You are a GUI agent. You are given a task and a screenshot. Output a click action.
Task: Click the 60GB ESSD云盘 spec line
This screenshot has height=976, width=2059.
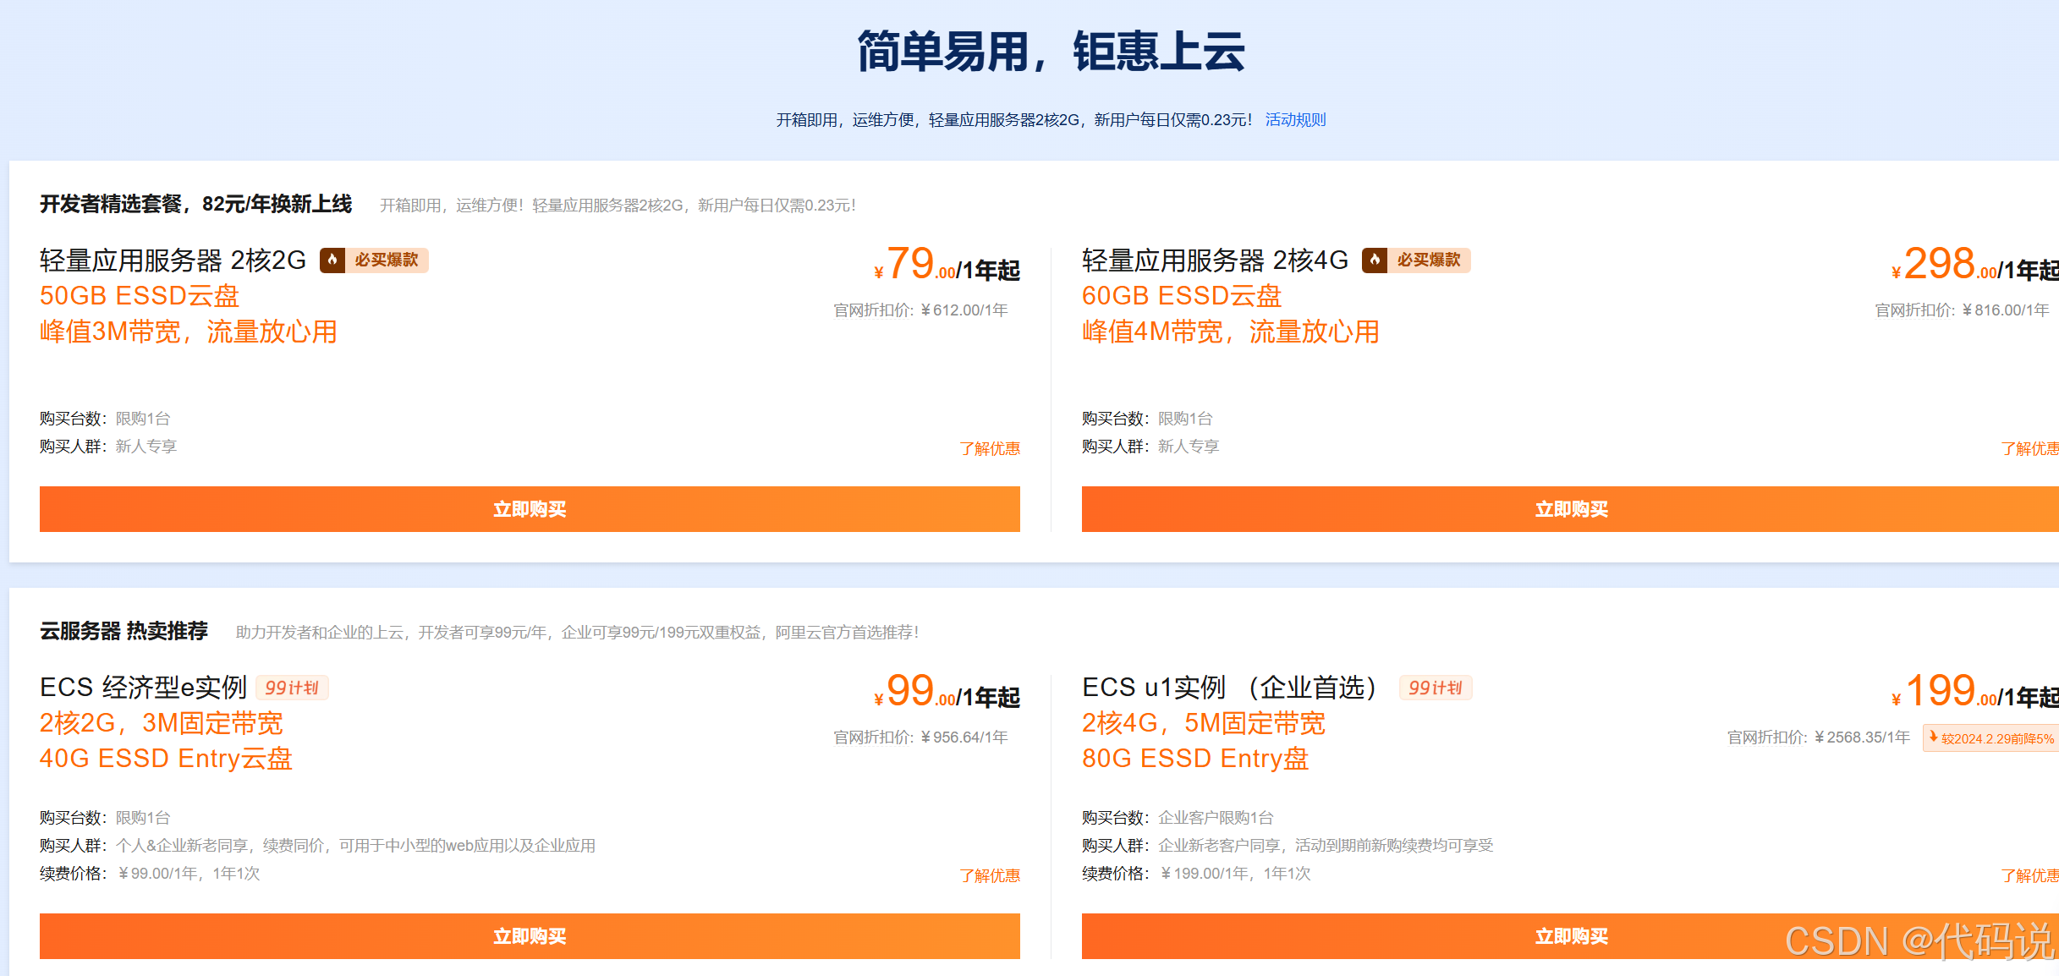[x=1182, y=296]
